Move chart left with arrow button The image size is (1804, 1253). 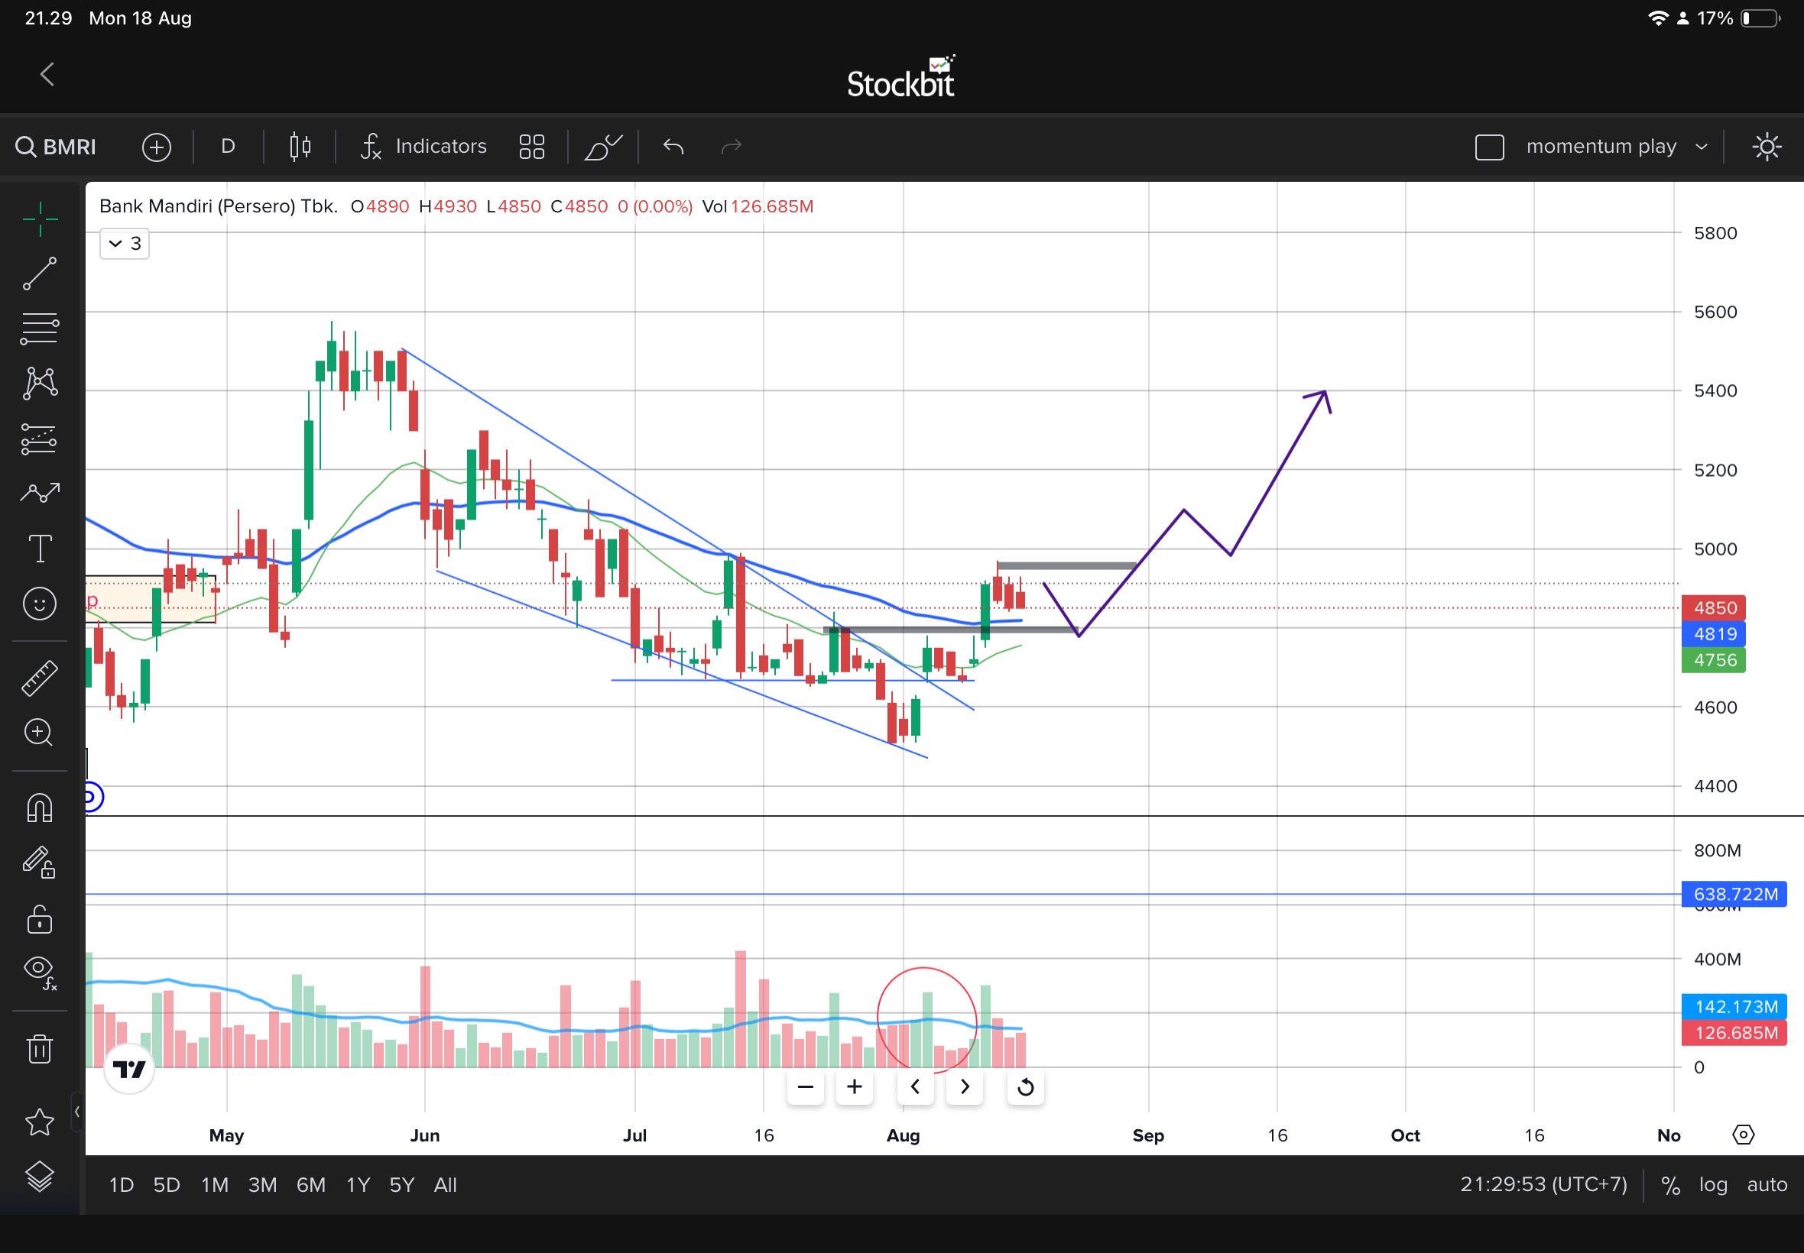[915, 1086]
